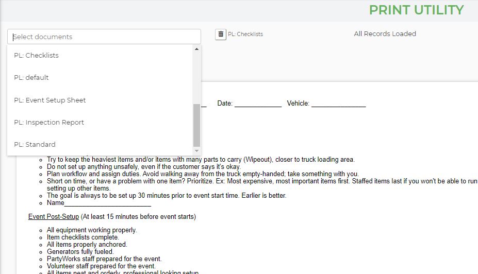Select PL: Inspection Report in list

49,123
